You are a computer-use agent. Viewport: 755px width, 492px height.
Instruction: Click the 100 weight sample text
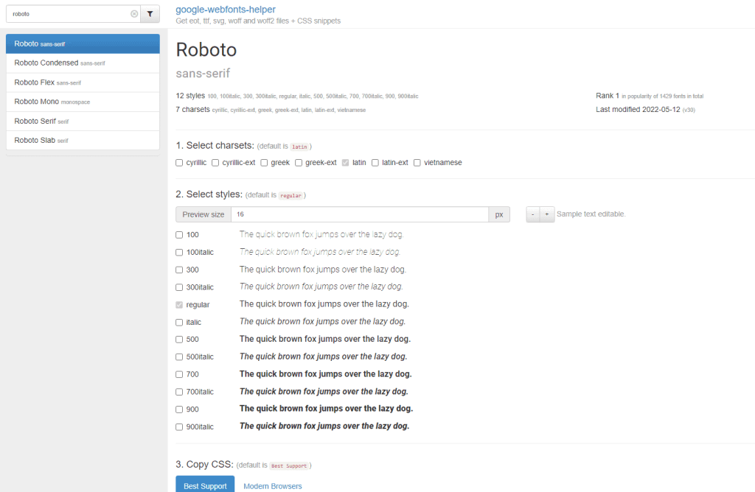pos(321,234)
